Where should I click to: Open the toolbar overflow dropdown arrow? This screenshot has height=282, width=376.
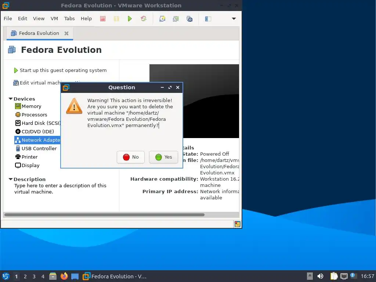coord(234,19)
